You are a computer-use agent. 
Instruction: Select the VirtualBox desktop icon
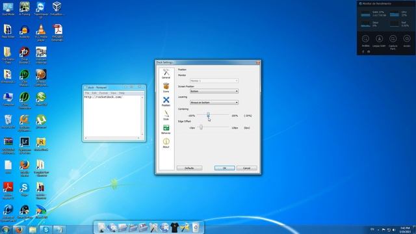57,8
